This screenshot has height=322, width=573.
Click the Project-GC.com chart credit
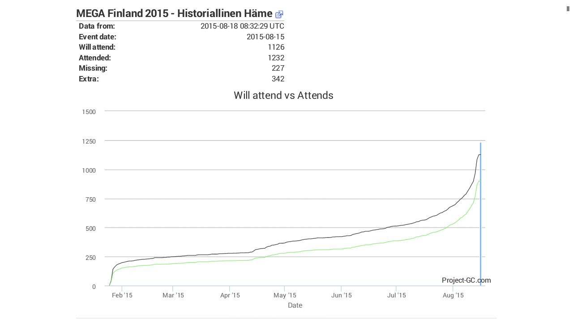[x=466, y=280]
